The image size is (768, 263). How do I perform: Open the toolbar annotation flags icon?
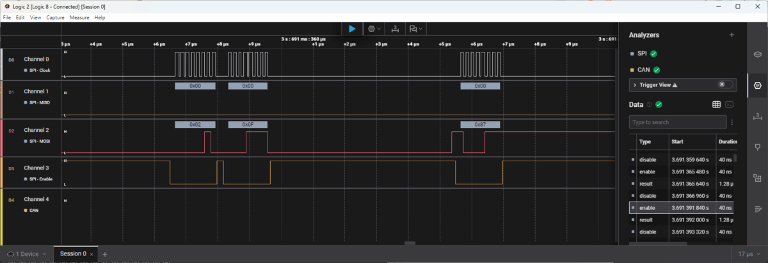click(413, 29)
